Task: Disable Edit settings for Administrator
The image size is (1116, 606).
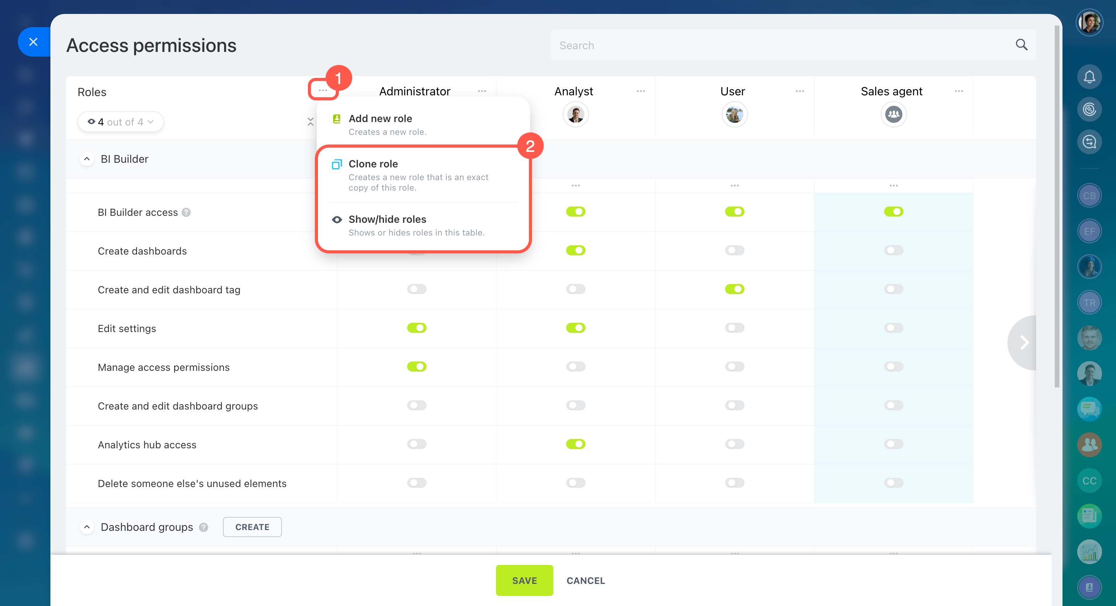Action: coord(416,328)
